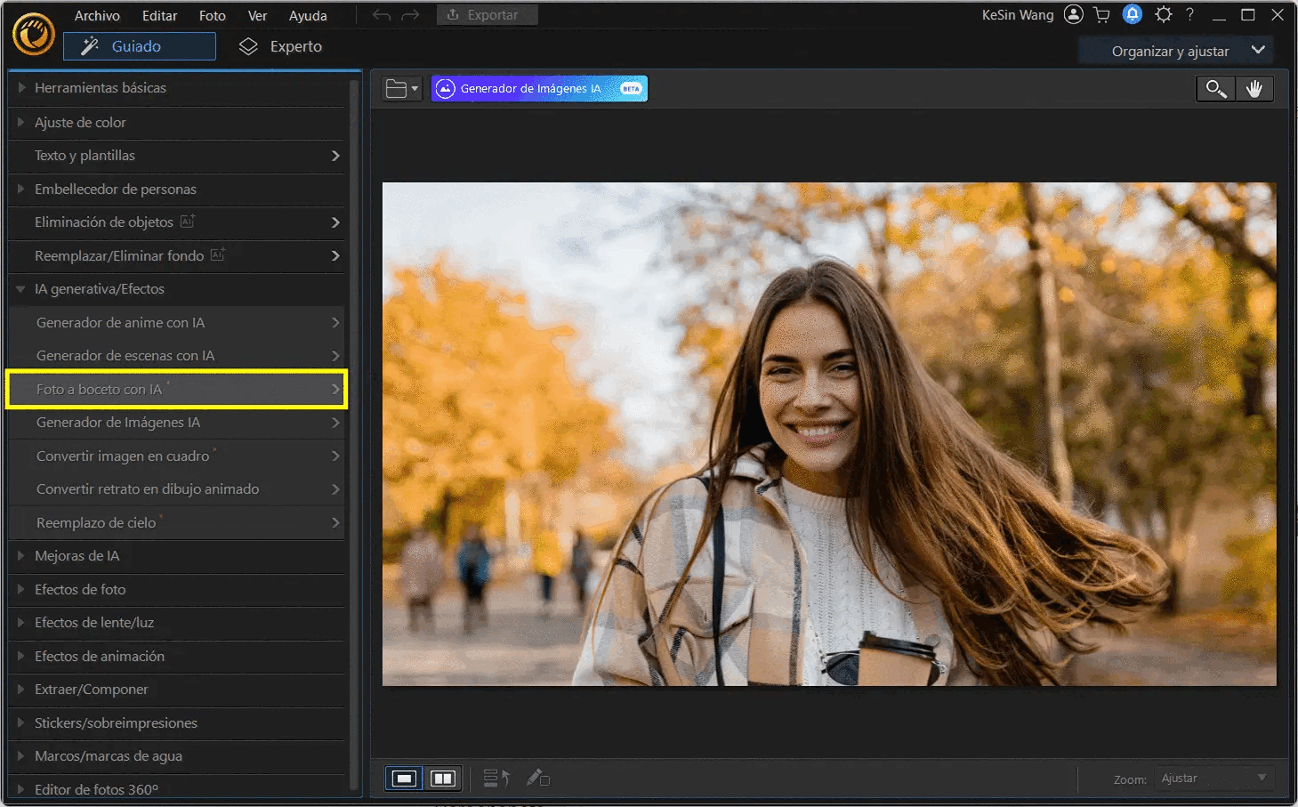Open the Organizar y ajustar dropdown
The width and height of the screenshot is (1298, 807).
click(x=1176, y=51)
